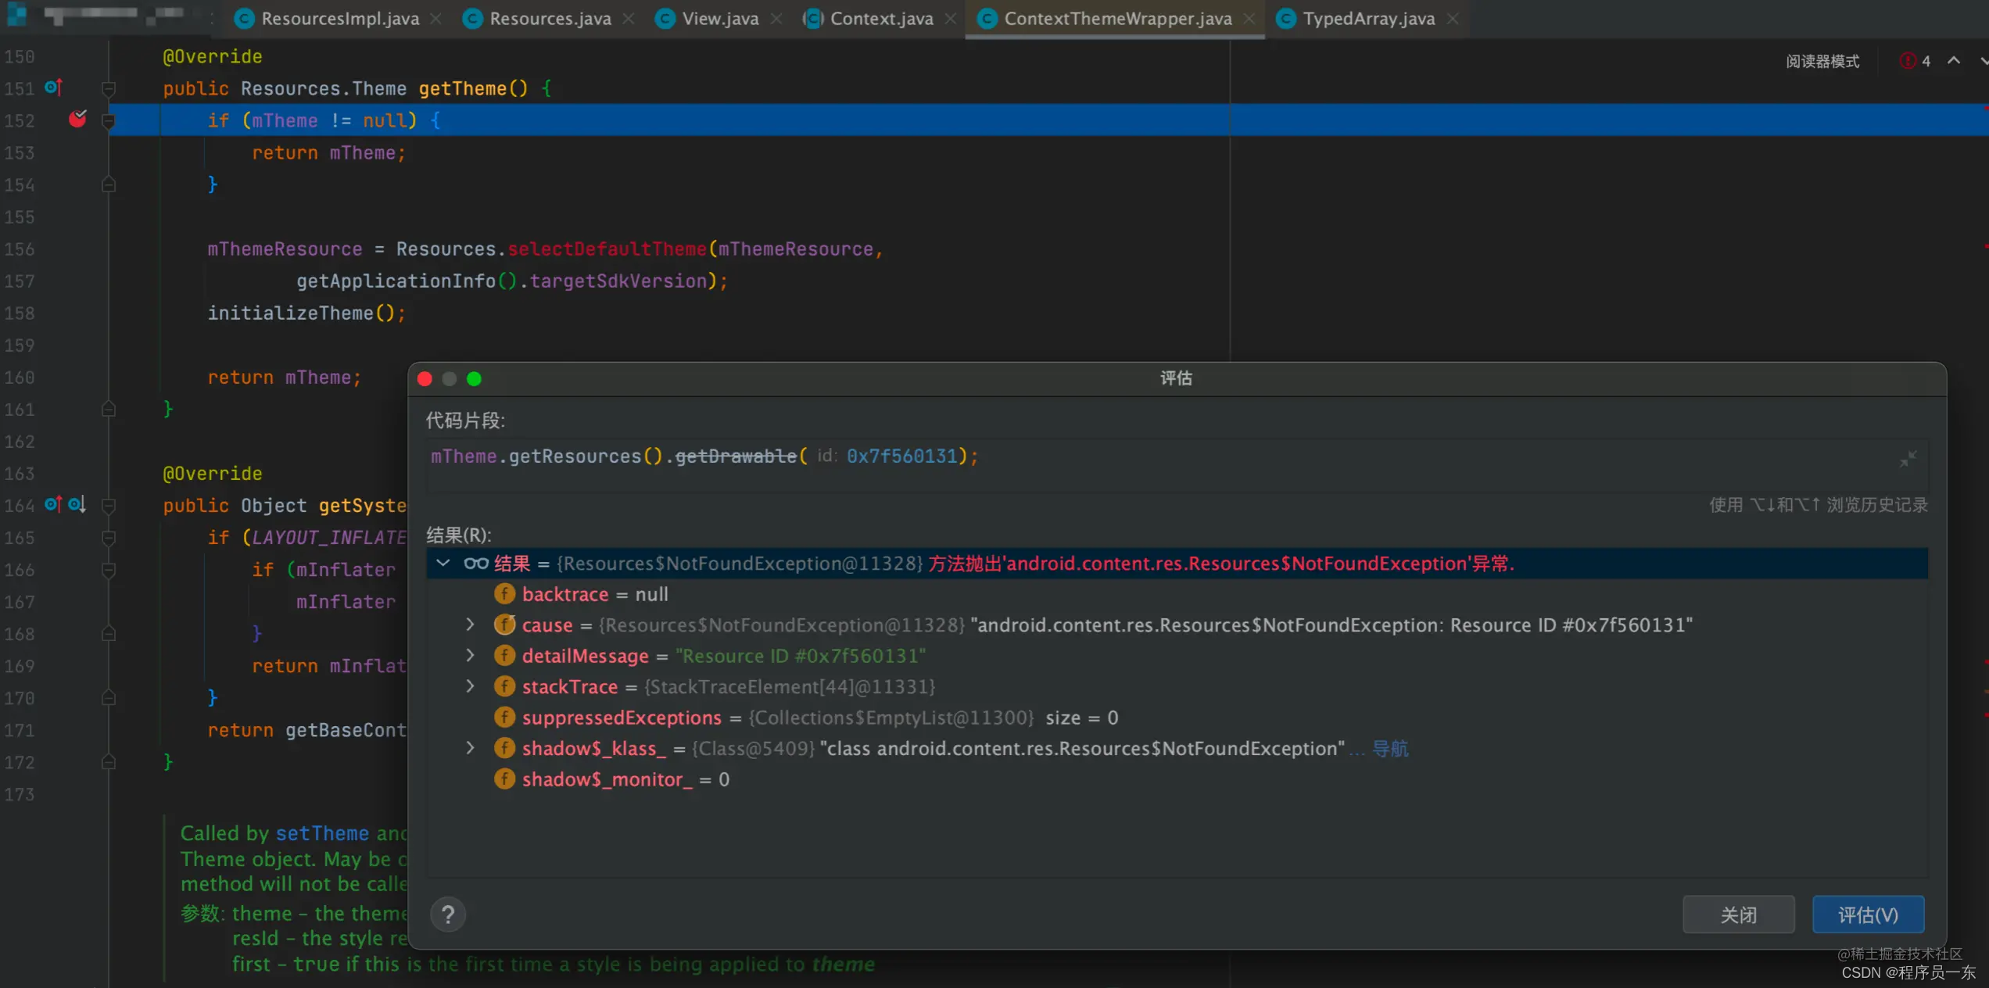Collapse the expression editor with the arrows icon
The height and width of the screenshot is (988, 1989).
click(1908, 459)
